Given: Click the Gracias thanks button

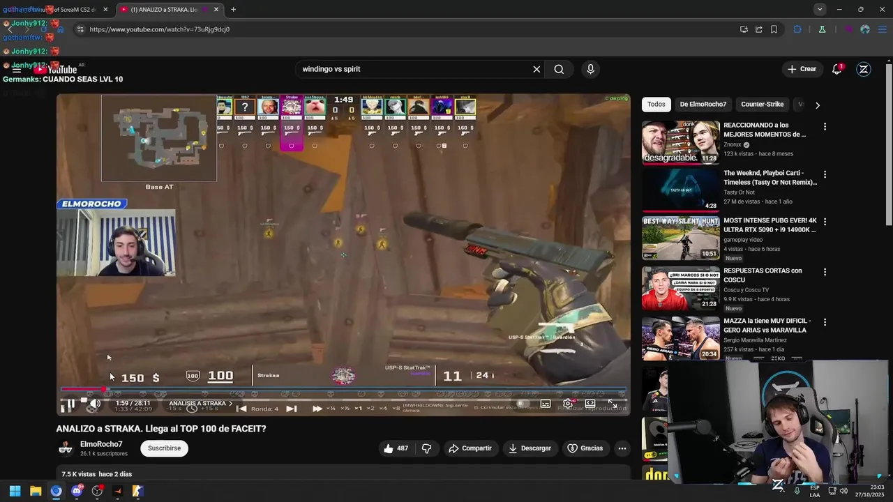Looking at the screenshot, I should (x=585, y=448).
